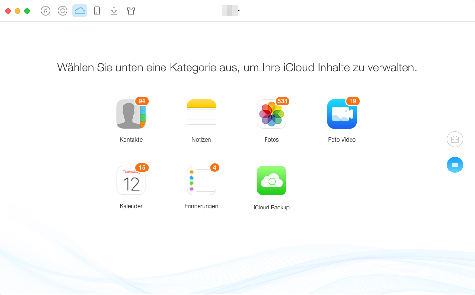Open the video download arrow icon
The image size is (475, 295).
tap(114, 11)
